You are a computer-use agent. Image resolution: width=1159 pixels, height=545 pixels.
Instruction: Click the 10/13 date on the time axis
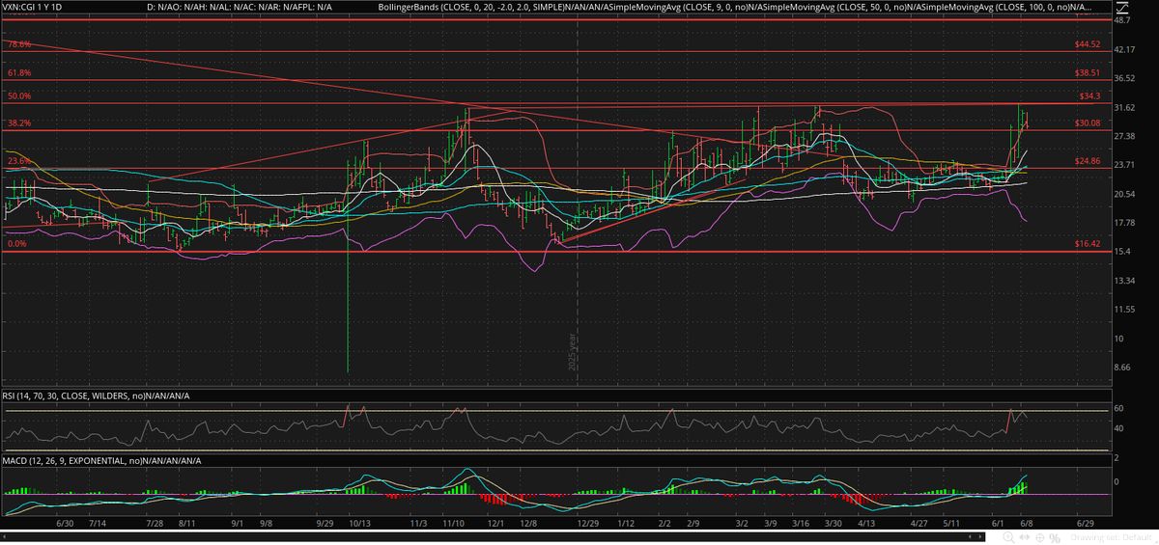[x=359, y=522]
